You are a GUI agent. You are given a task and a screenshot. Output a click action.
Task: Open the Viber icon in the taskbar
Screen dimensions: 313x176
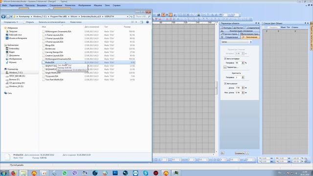tap(75, 173)
